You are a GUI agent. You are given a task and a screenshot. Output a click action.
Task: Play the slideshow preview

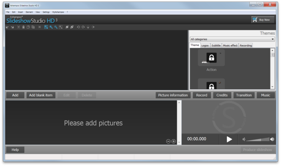click(229, 139)
